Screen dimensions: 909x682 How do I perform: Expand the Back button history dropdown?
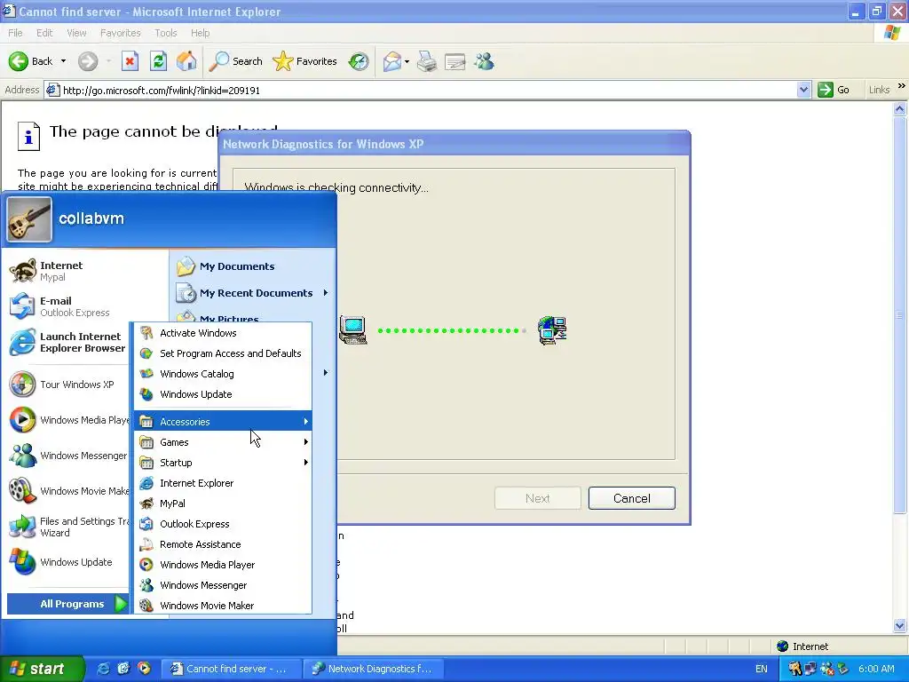[63, 61]
